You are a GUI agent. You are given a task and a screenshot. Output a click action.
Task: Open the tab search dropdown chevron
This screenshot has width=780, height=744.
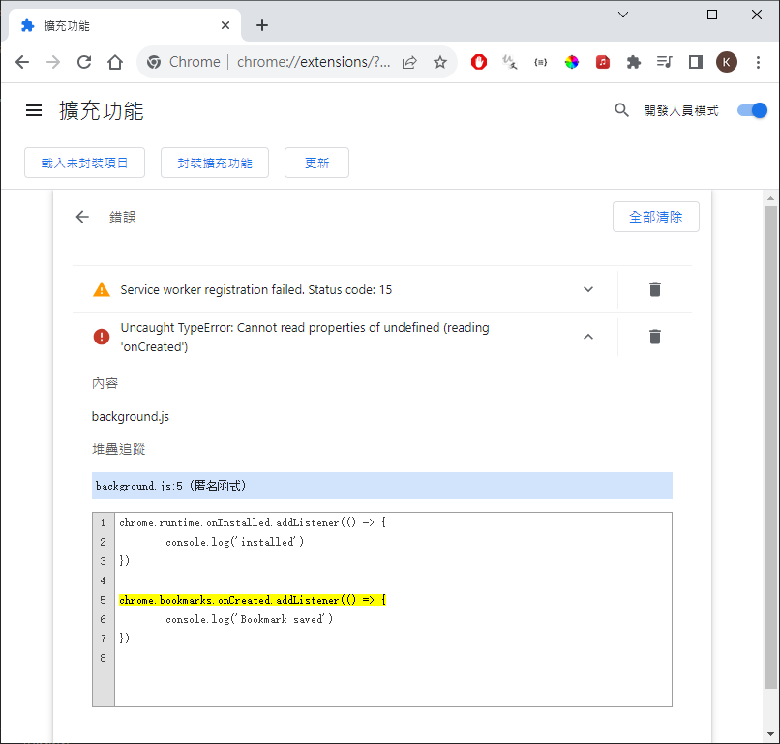(623, 15)
